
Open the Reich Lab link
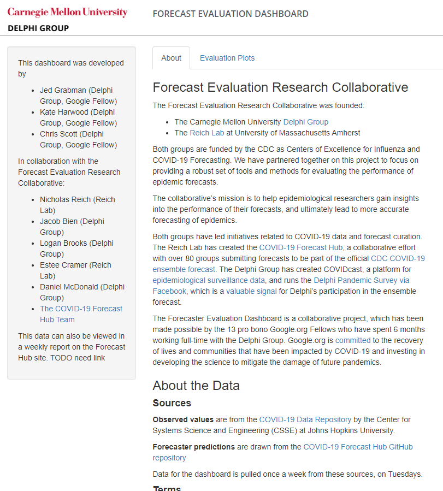click(x=207, y=133)
